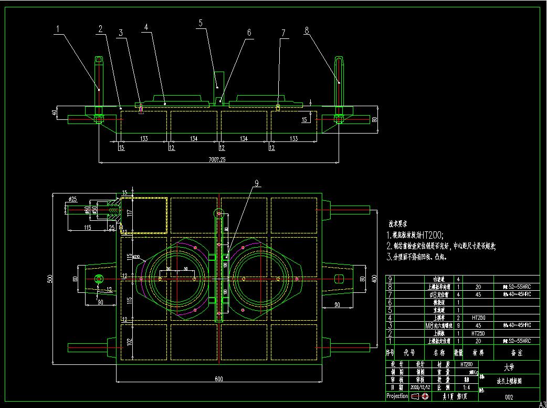The height and width of the screenshot is (408, 547).
Task: Click the date value '2020/12/12'
Action: [420, 387]
